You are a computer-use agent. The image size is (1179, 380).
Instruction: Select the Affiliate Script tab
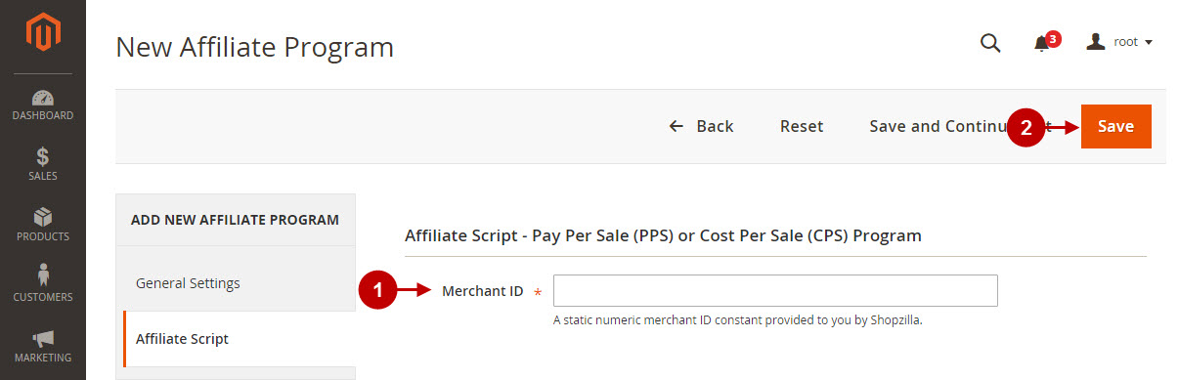pyautogui.click(x=240, y=339)
